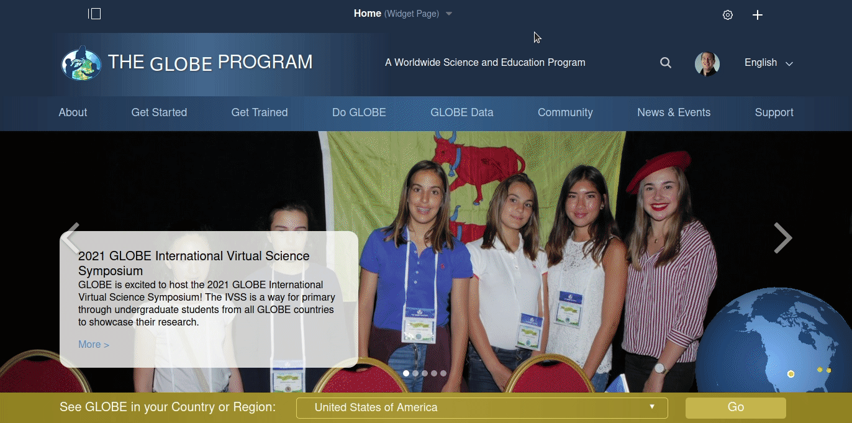Open the Get Trained menu
The height and width of the screenshot is (423, 852).
[260, 112]
